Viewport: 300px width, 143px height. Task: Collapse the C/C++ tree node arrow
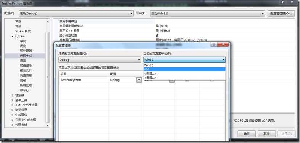(x=13, y=36)
